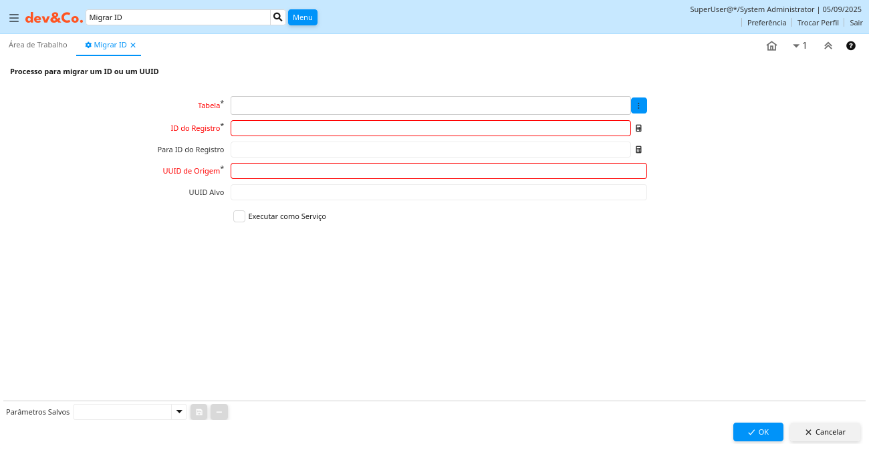The width and height of the screenshot is (869, 450).
Task: Open the hamburger menu icon
Action: click(x=13, y=18)
